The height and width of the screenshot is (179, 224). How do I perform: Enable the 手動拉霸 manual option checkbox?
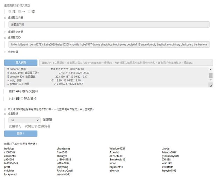(5, 52)
